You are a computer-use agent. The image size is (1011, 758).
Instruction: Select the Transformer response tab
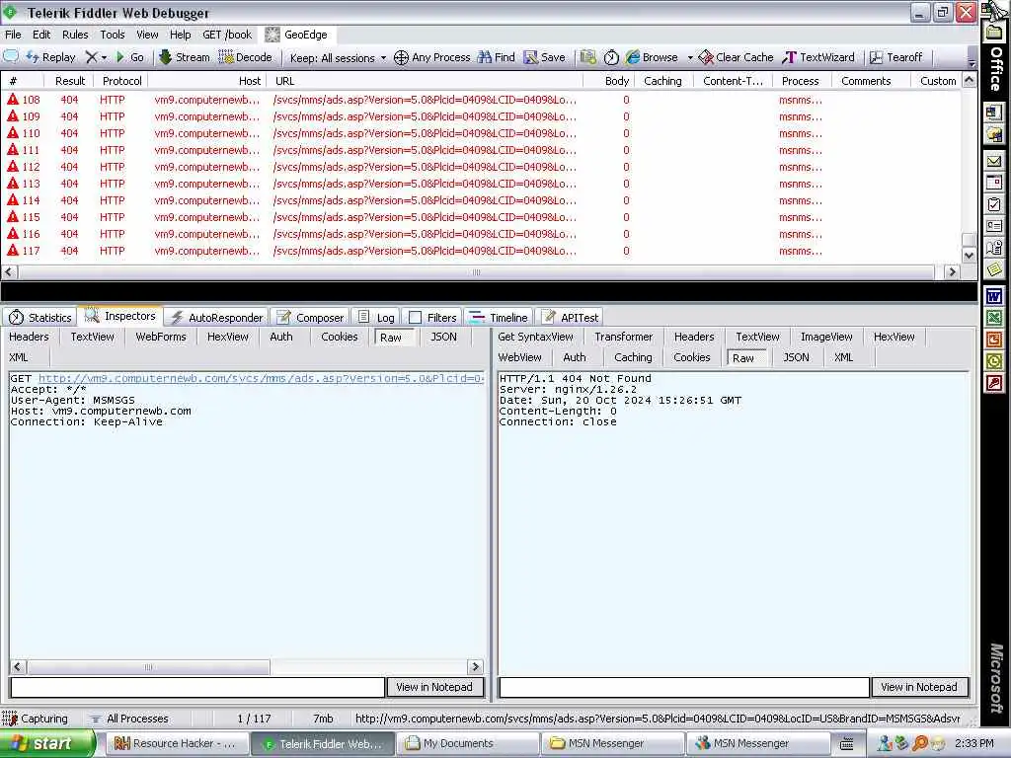(624, 337)
